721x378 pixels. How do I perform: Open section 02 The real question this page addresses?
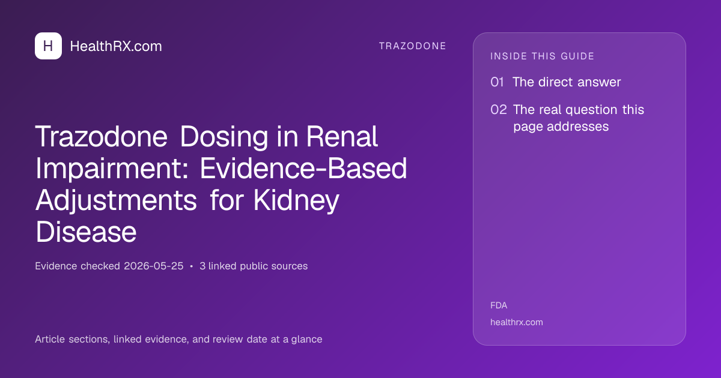pos(568,118)
